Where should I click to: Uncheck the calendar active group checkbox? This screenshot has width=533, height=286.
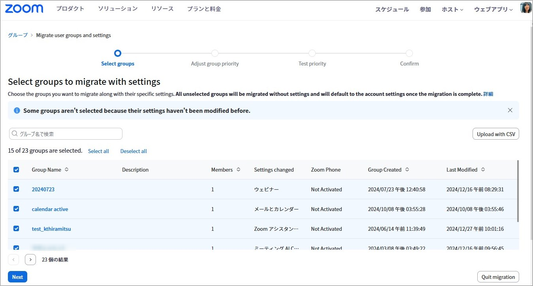(16, 209)
